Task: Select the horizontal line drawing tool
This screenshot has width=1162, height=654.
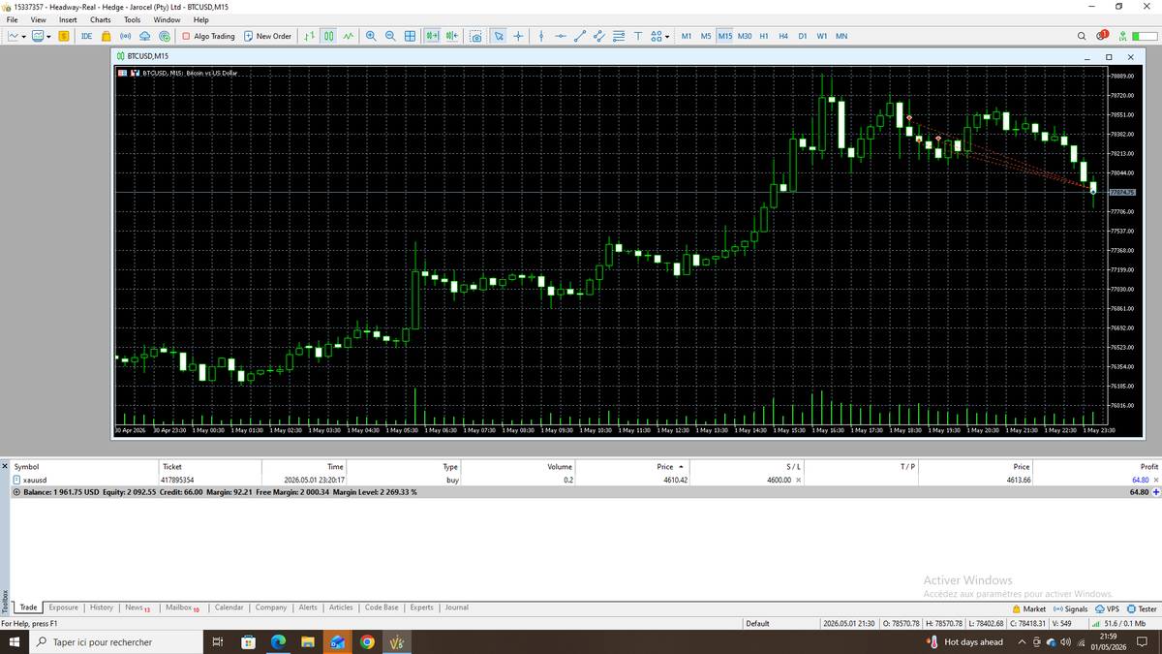Action: (x=561, y=36)
